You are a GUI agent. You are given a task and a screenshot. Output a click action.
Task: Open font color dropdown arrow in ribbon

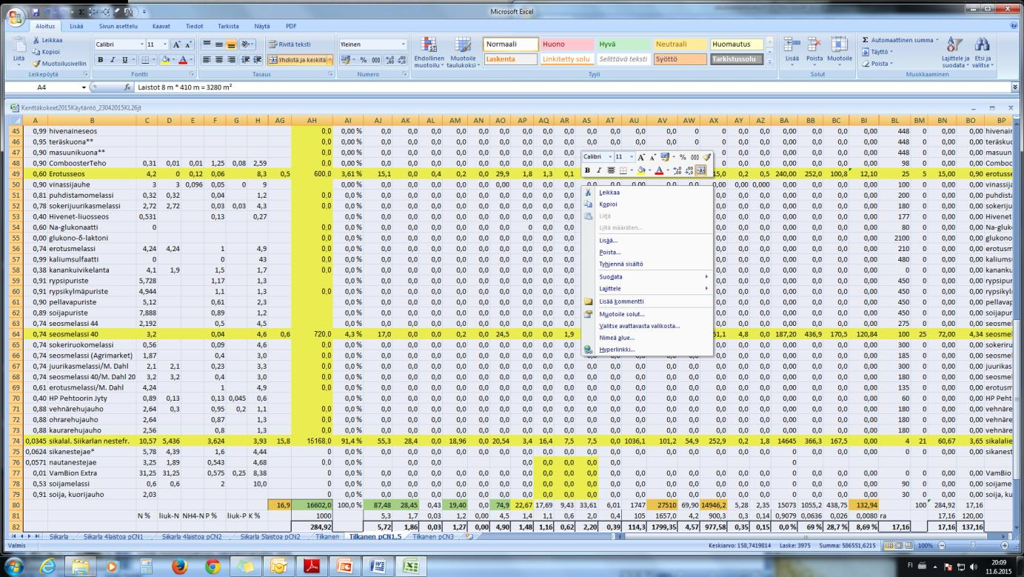click(x=191, y=60)
